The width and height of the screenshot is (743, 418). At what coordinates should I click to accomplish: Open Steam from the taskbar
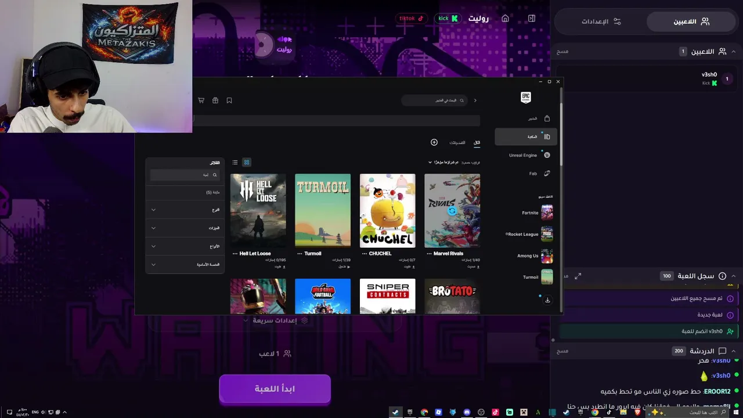pos(395,412)
